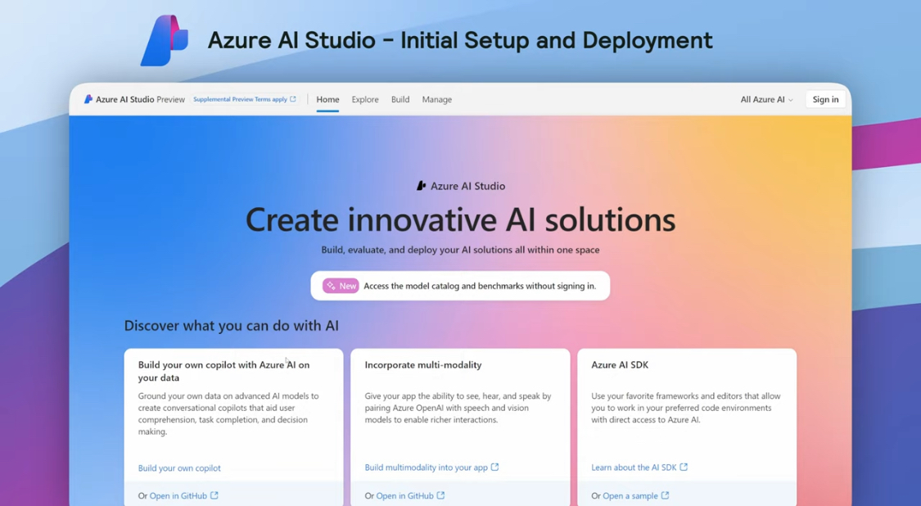Click the Preview label in navbar
This screenshot has height=506, width=921.
pos(171,99)
